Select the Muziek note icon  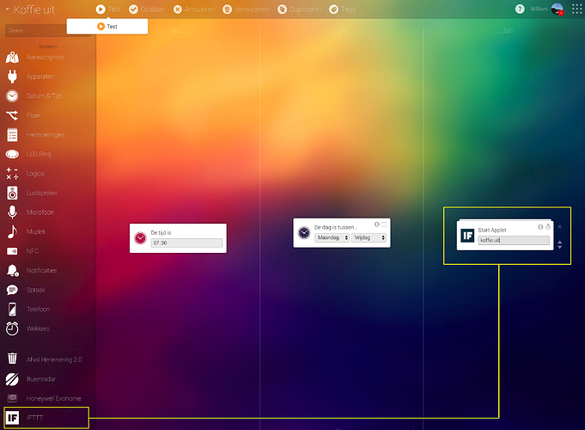[12, 231]
